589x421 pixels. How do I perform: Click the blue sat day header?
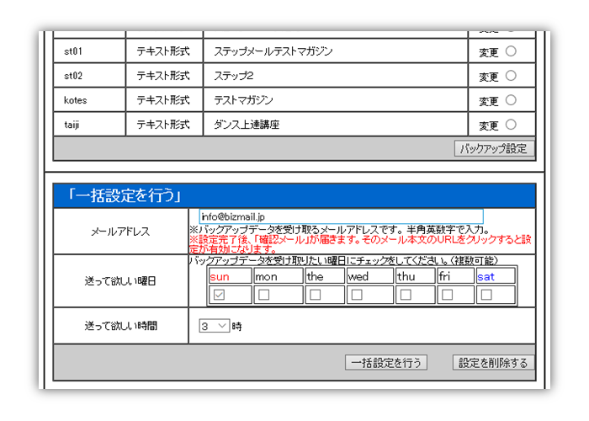(x=496, y=277)
